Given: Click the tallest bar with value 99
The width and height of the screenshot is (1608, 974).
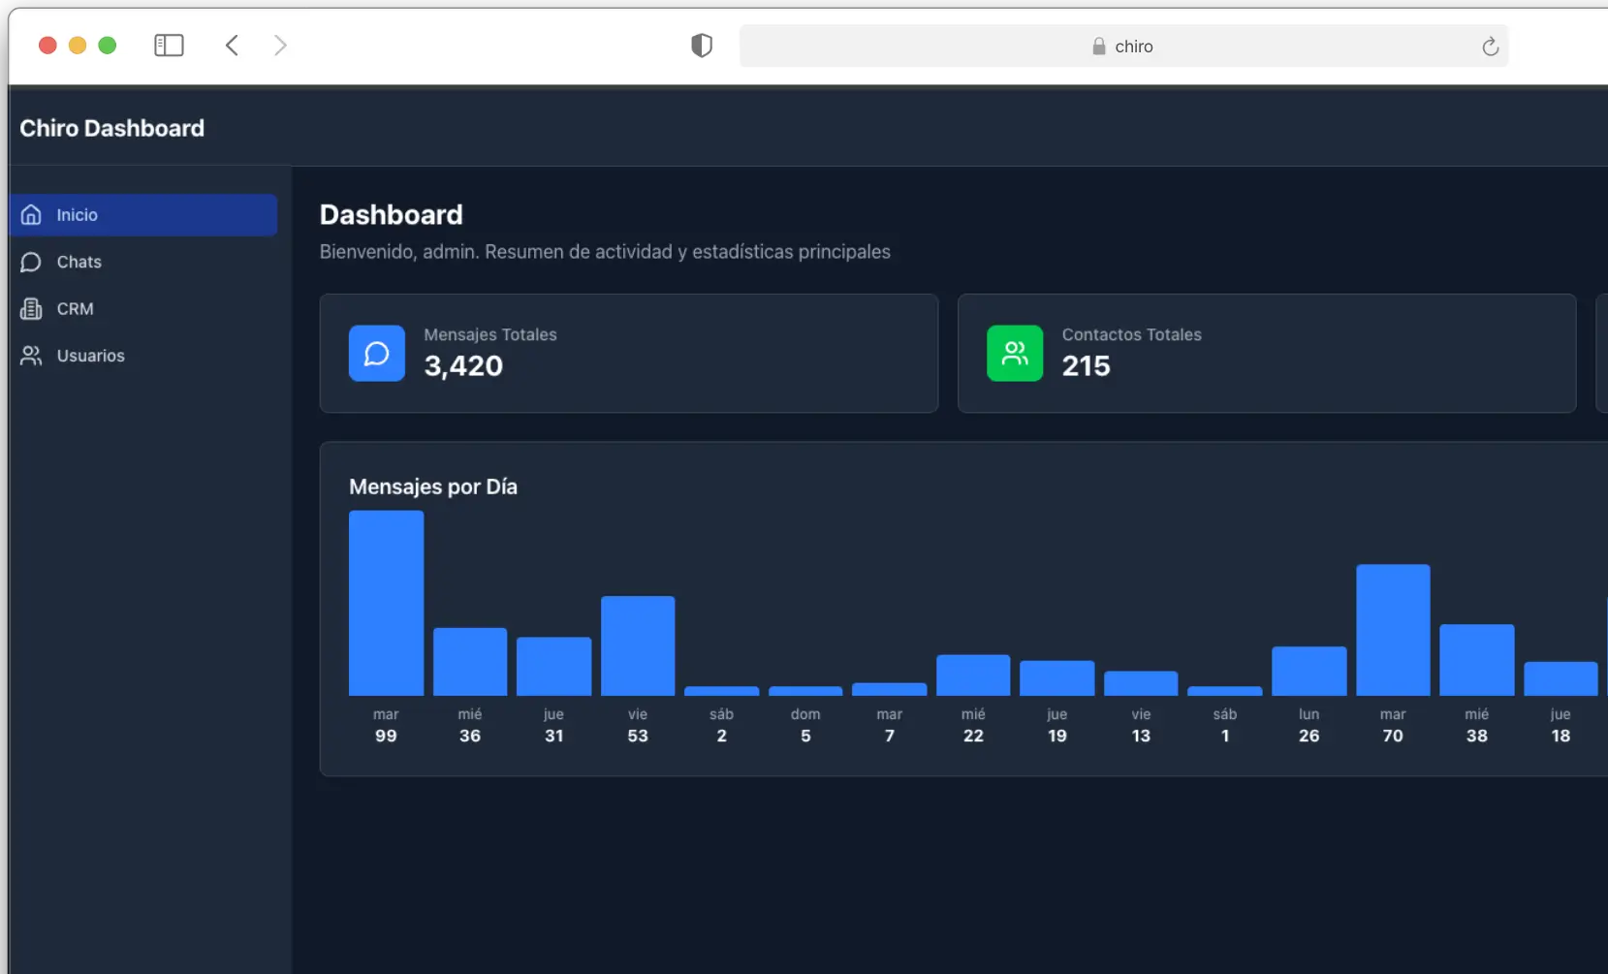Looking at the screenshot, I should (x=386, y=603).
